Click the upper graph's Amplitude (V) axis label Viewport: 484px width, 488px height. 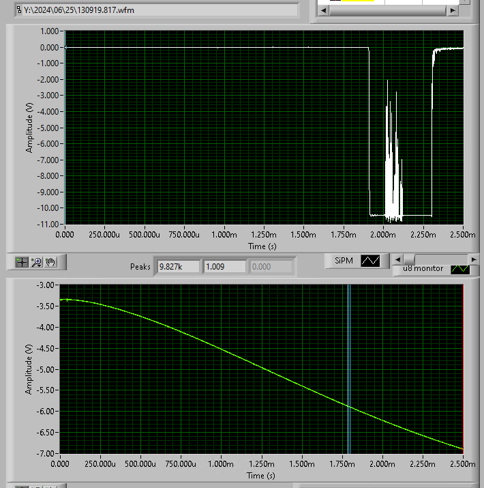pos(29,128)
